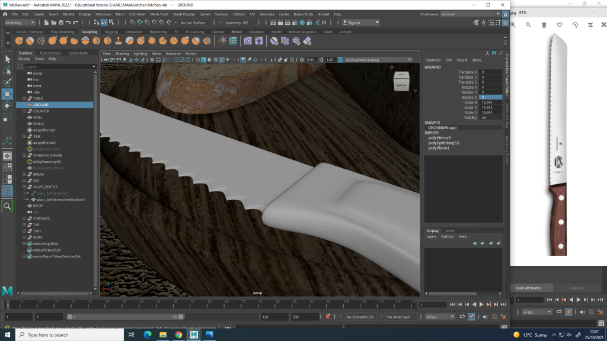
Task: Click Type here to search box
Action: (x=70, y=335)
